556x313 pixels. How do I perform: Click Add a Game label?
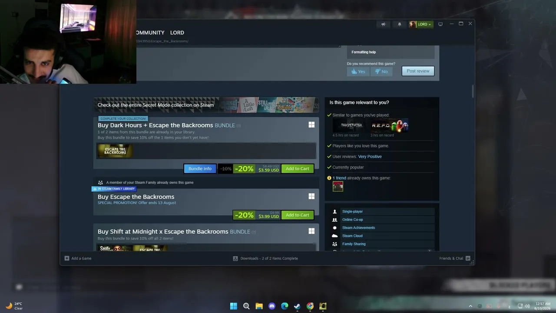[81, 258]
